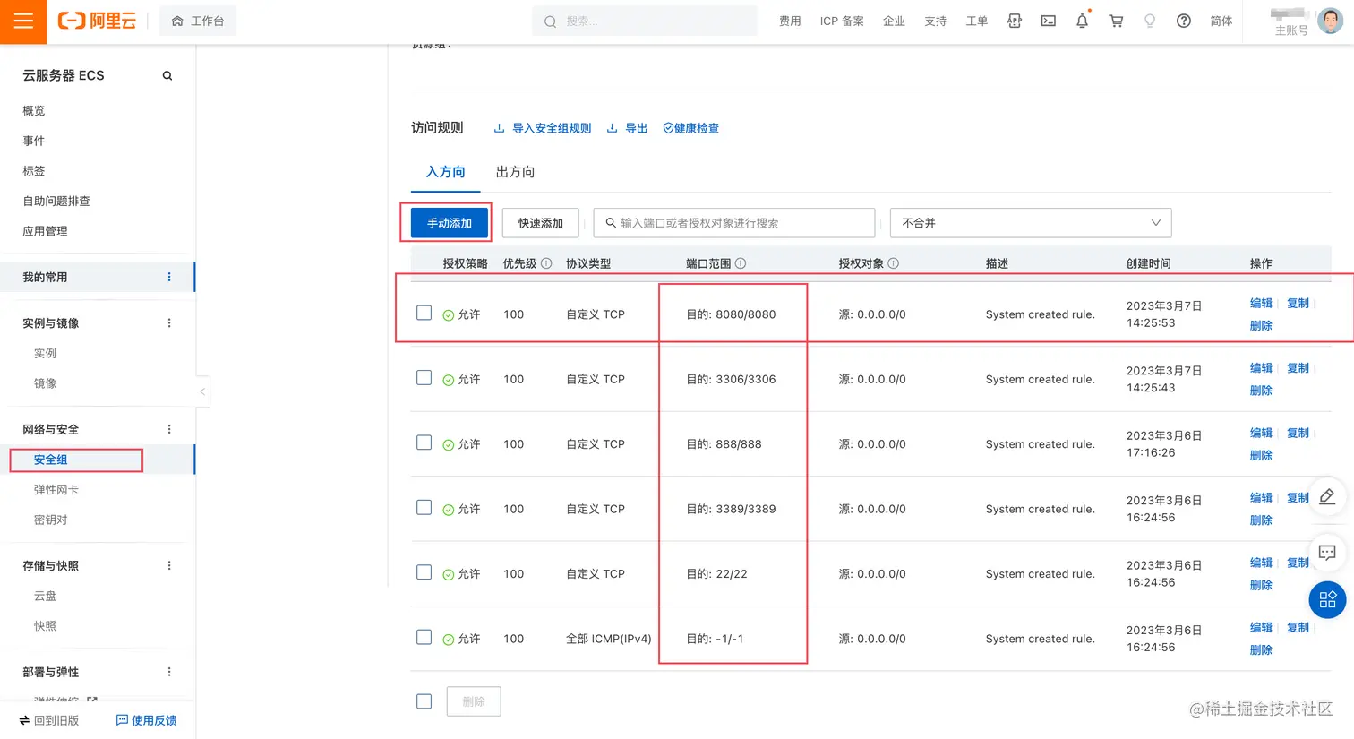This screenshot has height=739, width=1354.
Task: Click the 手动添加 button
Action: click(450, 223)
